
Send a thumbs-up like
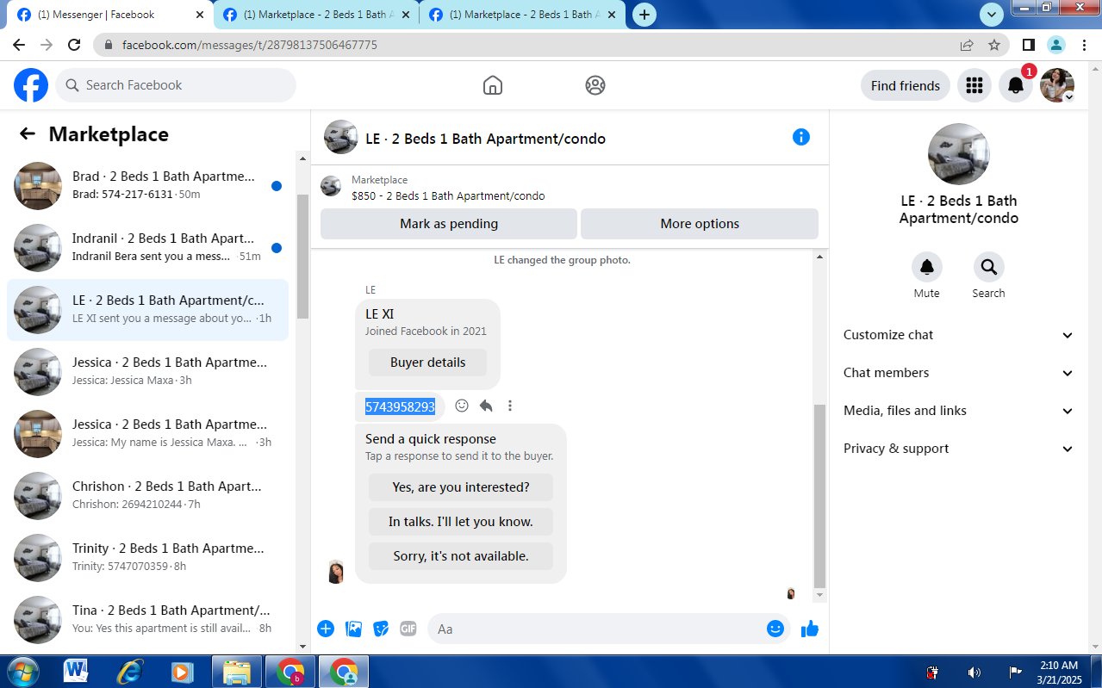coord(809,629)
